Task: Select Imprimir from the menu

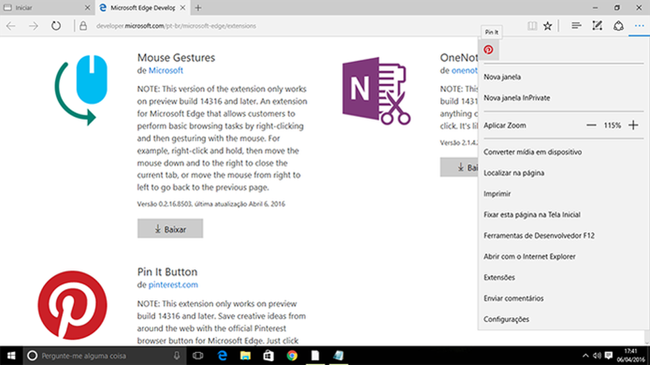Action: pos(497,194)
